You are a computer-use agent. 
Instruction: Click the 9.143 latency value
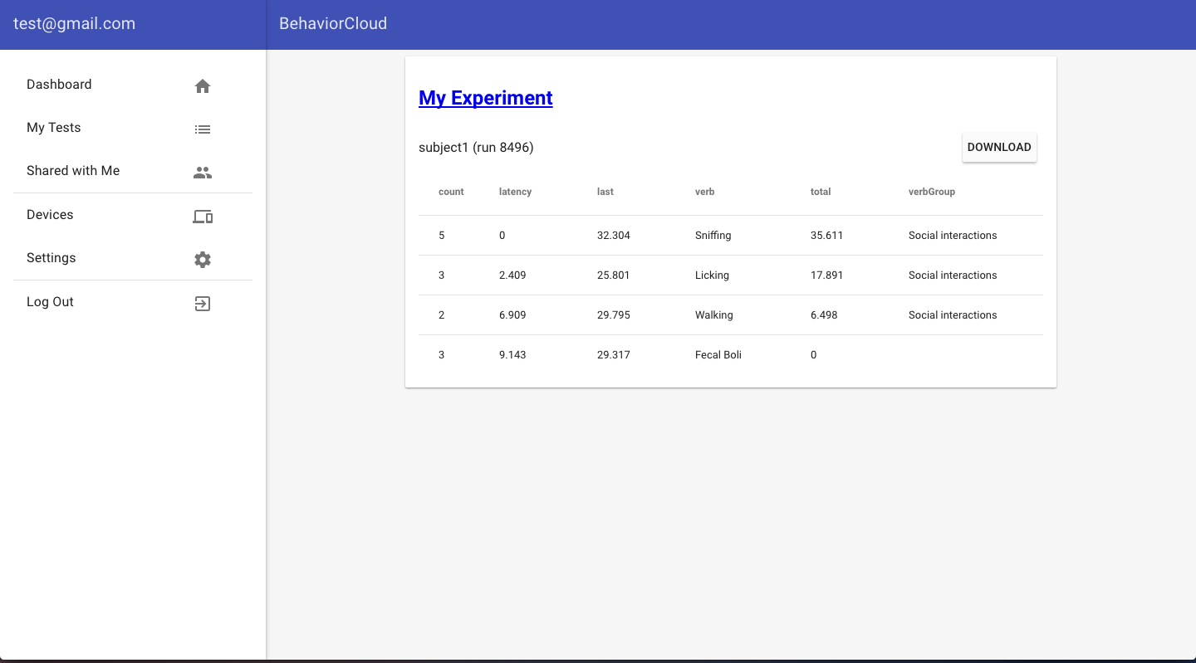point(512,355)
